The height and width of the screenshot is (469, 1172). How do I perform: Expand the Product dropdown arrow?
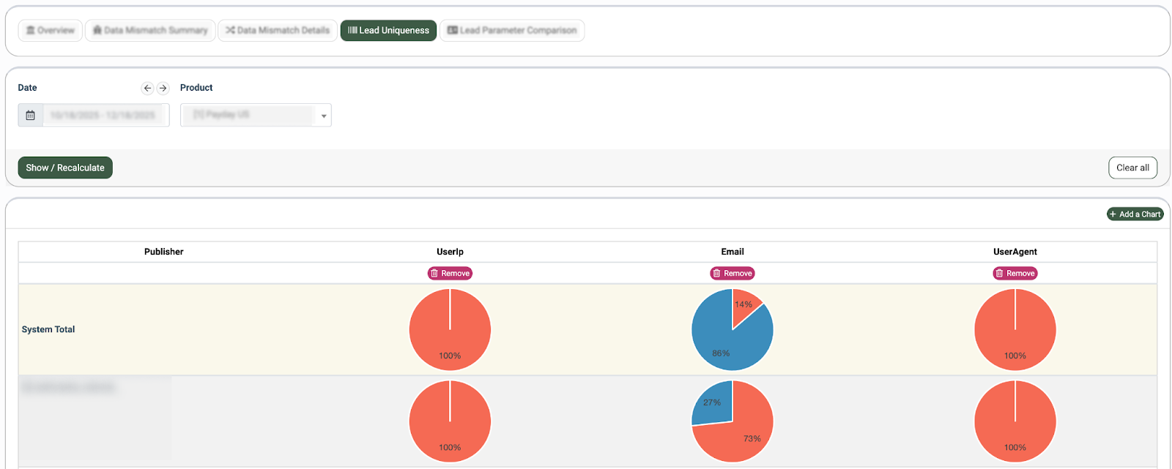[x=324, y=116]
